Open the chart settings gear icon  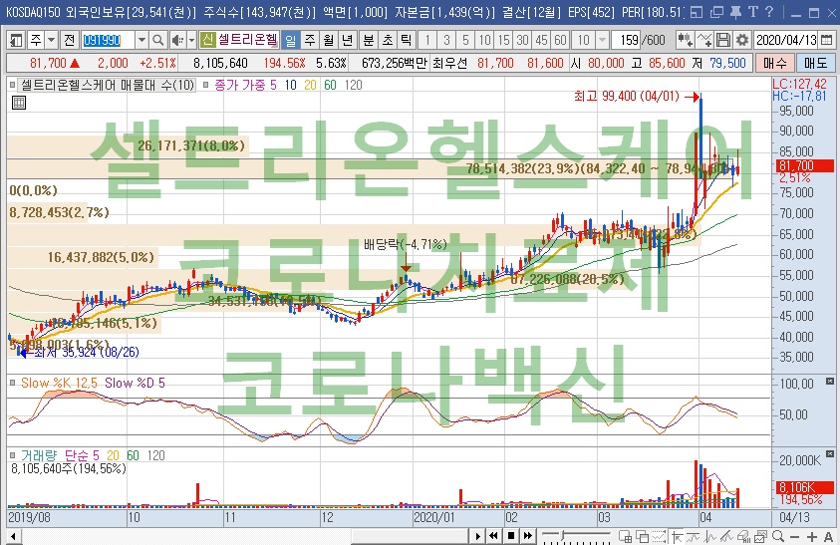tap(742, 40)
